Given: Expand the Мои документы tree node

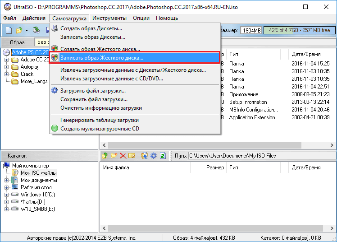Looking at the screenshot, I should [x=6, y=180].
